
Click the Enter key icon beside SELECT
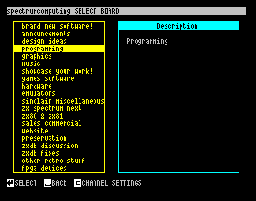click(x=10, y=183)
